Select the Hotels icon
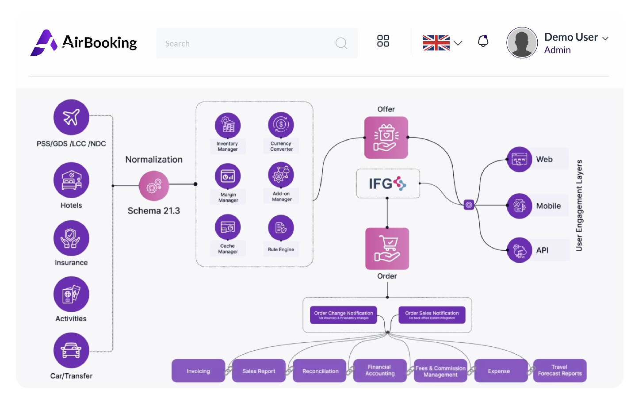 [71, 180]
